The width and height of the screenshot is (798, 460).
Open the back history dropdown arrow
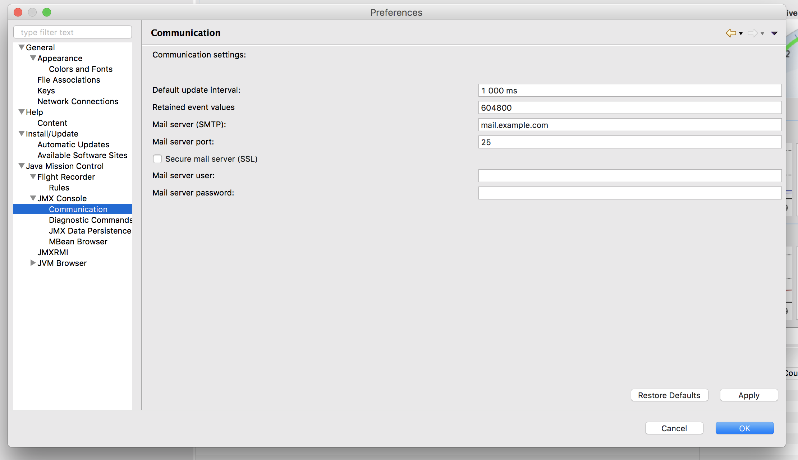pyautogui.click(x=741, y=34)
